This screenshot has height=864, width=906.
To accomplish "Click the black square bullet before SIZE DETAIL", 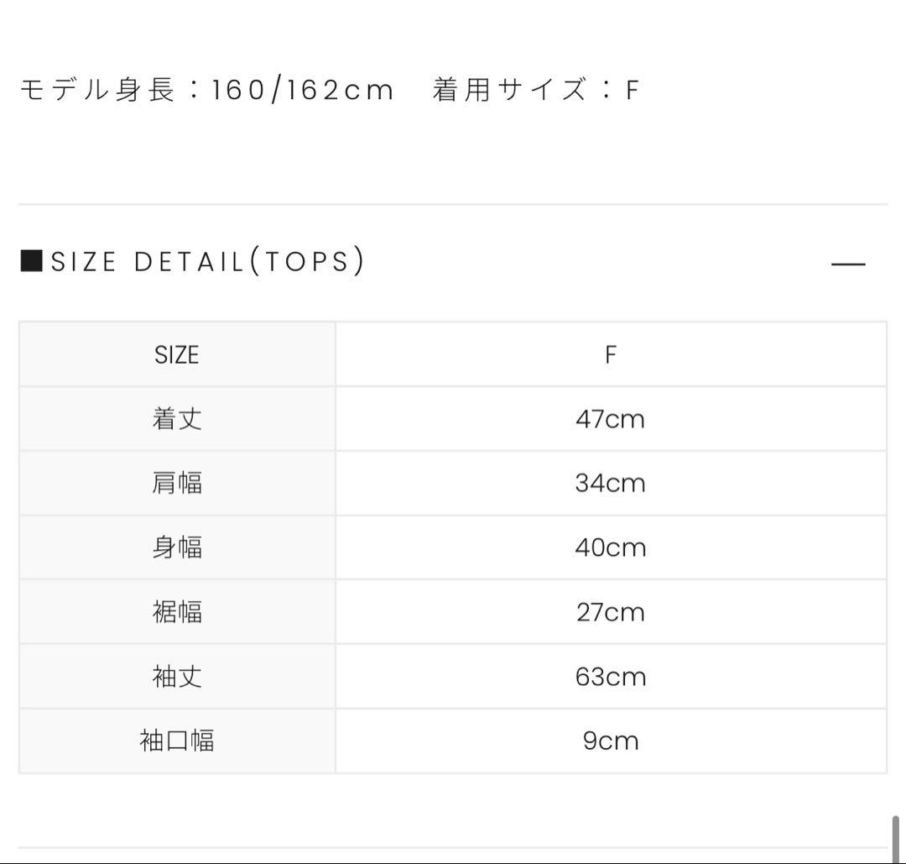I will tap(31, 261).
